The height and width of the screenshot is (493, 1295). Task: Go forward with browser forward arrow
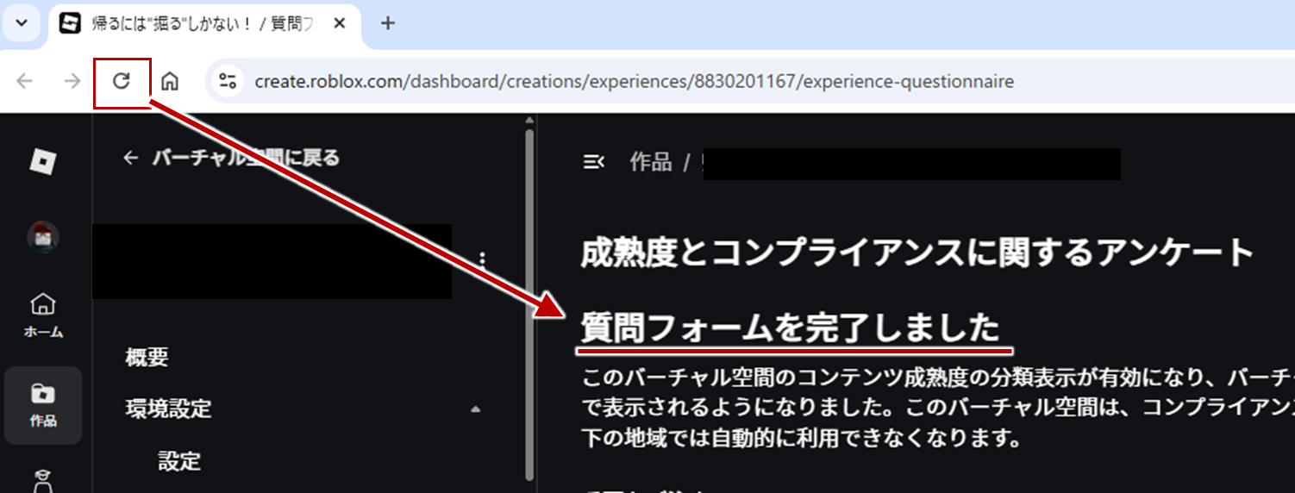pyautogui.click(x=73, y=81)
